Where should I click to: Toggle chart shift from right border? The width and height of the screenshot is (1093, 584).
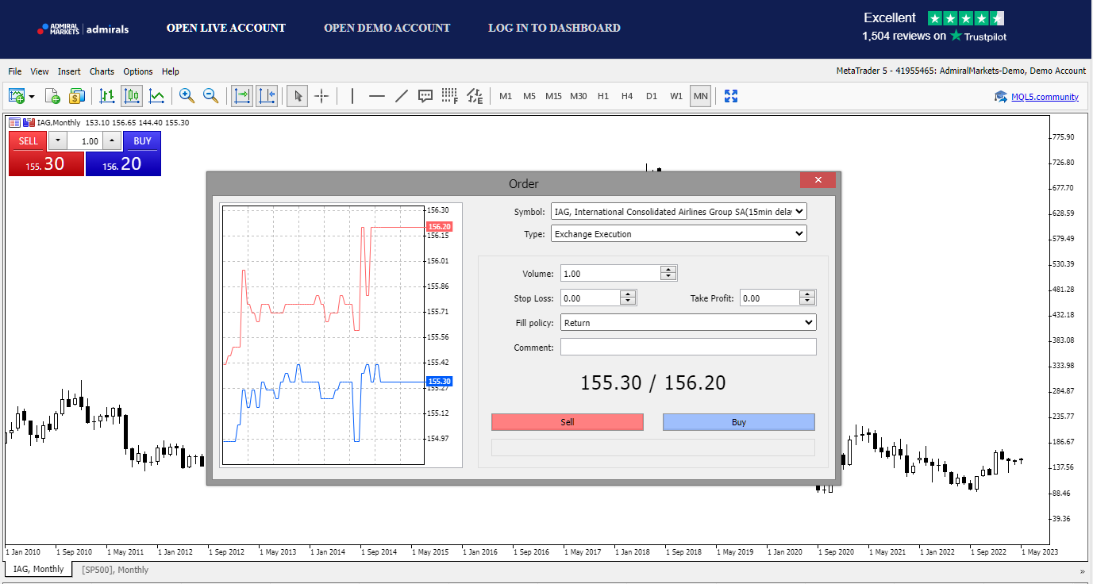coord(267,96)
